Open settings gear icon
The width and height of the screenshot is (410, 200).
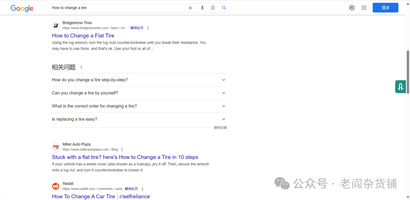coord(352,8)
